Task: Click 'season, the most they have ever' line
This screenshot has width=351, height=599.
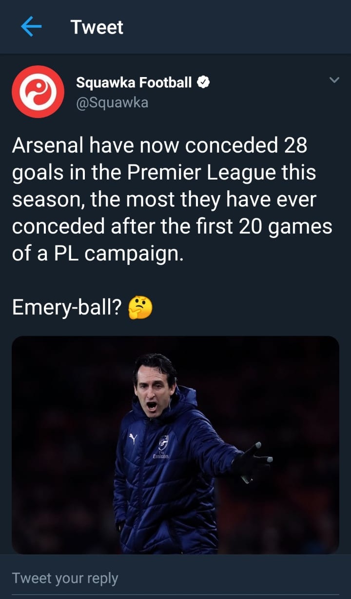Action: pyautogui.click(x=164, y=200)
